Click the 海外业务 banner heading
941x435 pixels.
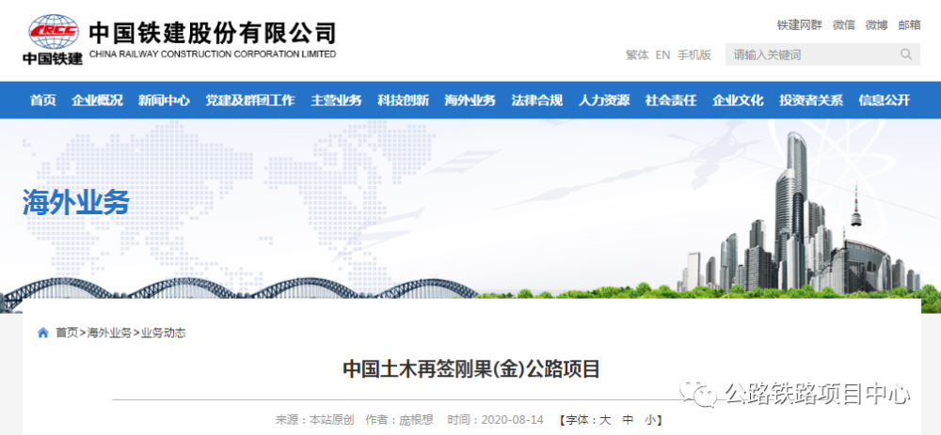[76, 202]
